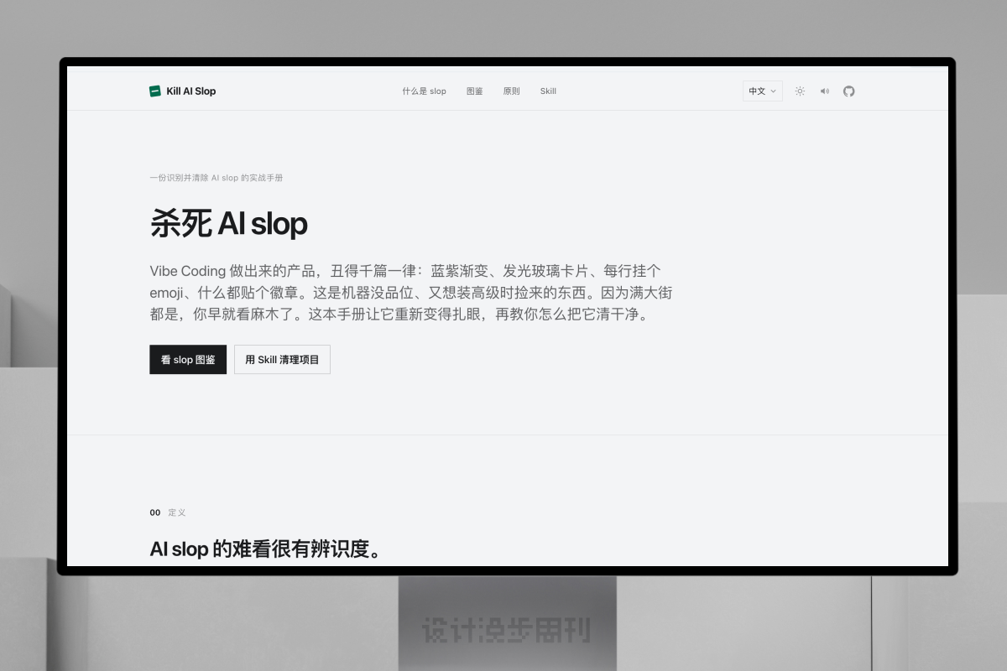Viewport: 1007px width, 671px height.
Task: Open the 图鉴 navigation link
Action: 475,91
